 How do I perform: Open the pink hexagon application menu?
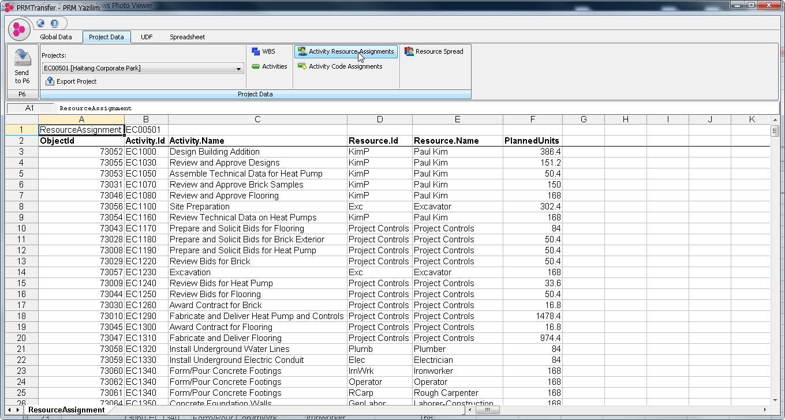(x=19, y=29)
